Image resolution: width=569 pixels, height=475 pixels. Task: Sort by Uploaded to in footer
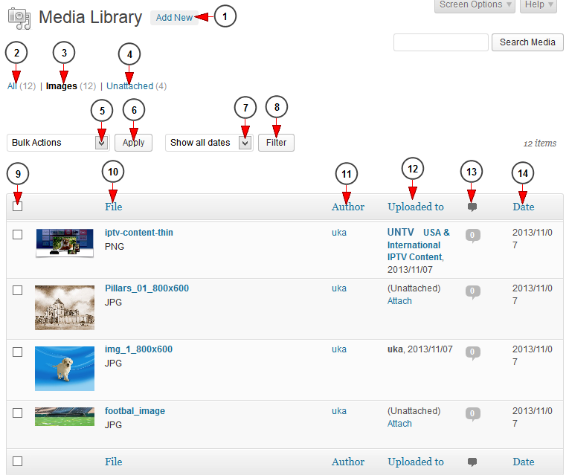click(416, 462)
